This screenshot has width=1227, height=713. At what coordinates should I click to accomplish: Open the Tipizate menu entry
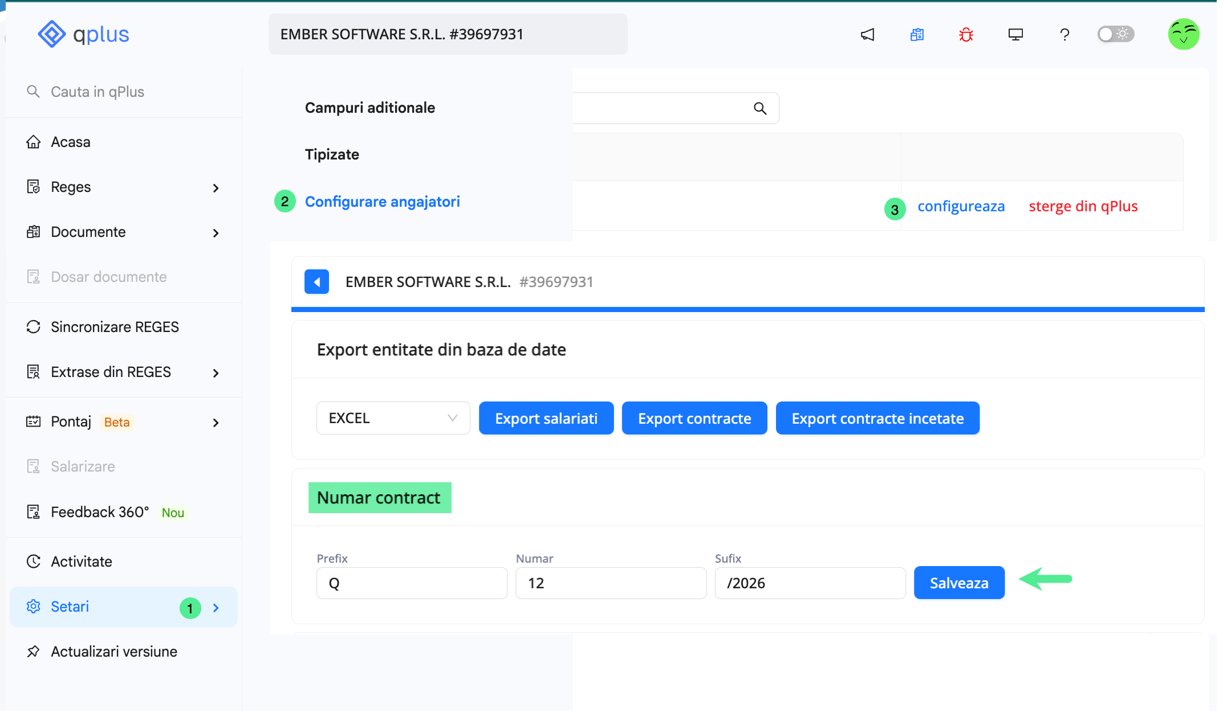coord(332,154)
